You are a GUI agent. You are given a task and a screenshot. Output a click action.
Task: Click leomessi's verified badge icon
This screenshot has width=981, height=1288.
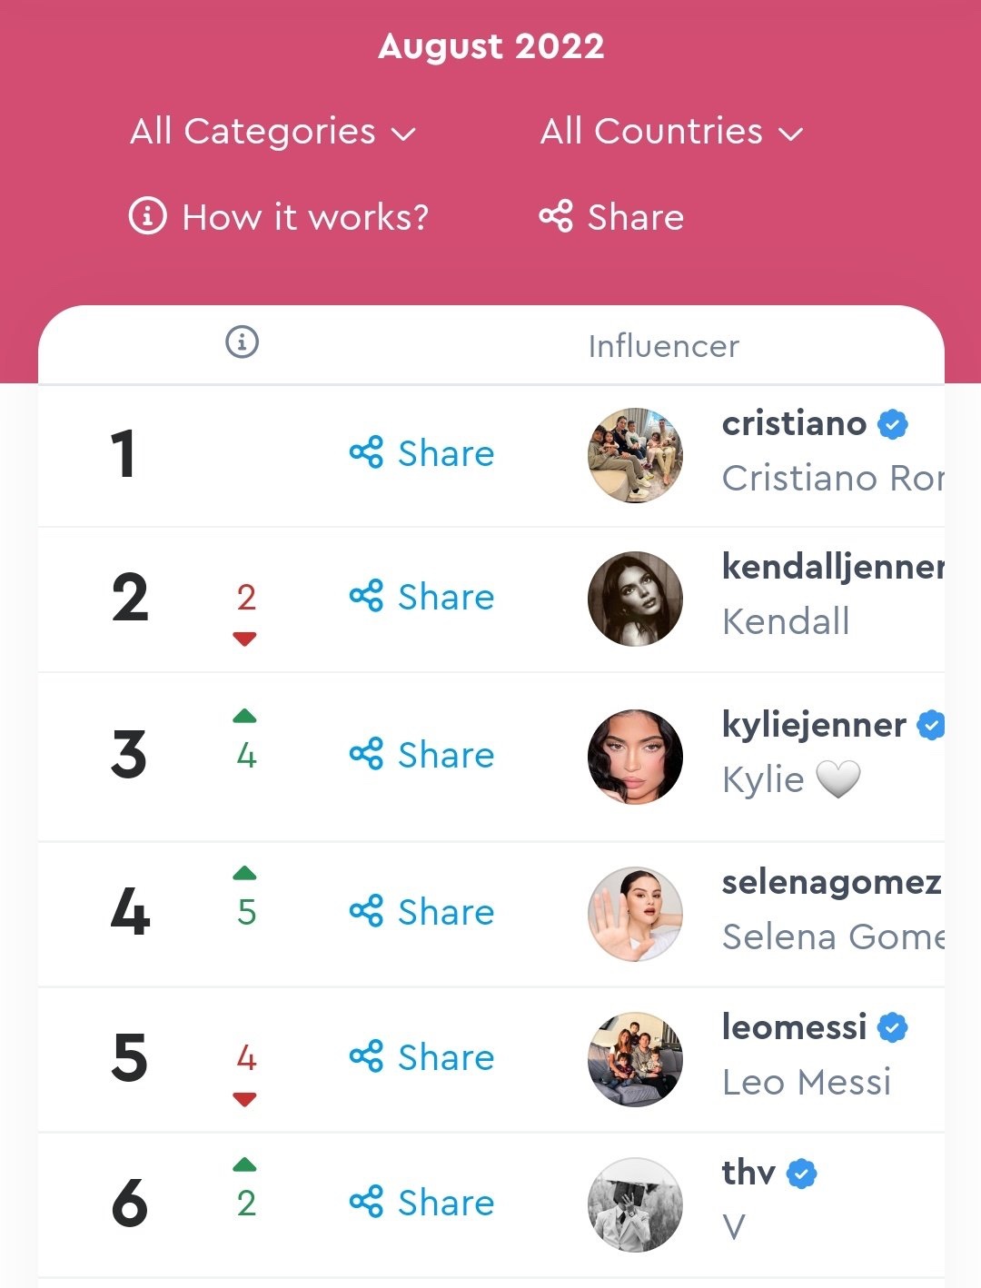coord(893,1027)
